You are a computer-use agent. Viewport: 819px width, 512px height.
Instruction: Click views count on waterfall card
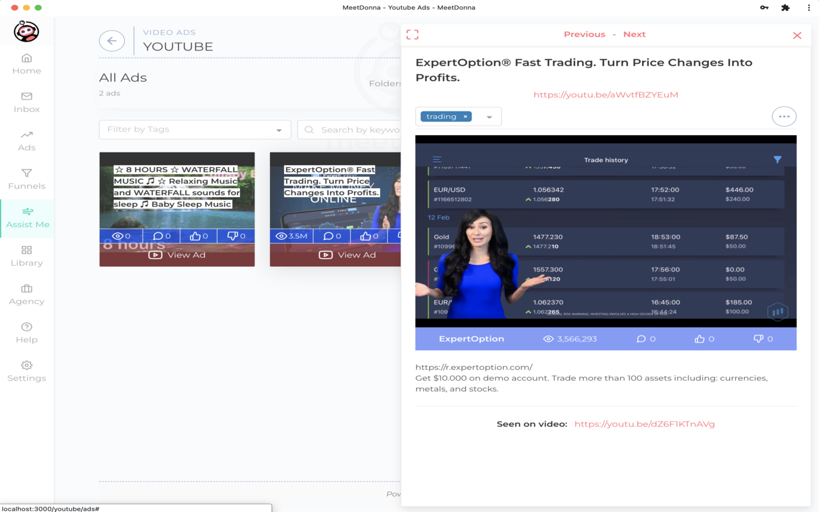[x=121, y=236]
